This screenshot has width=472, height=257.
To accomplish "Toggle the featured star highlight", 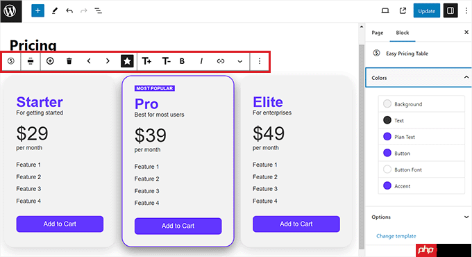I will pos(127,61).
